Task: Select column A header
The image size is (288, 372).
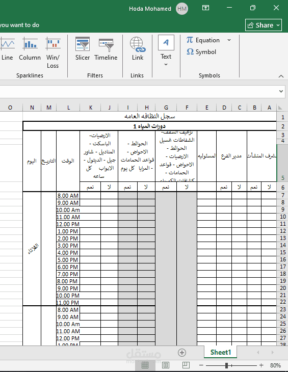Action: pos(269,108)
